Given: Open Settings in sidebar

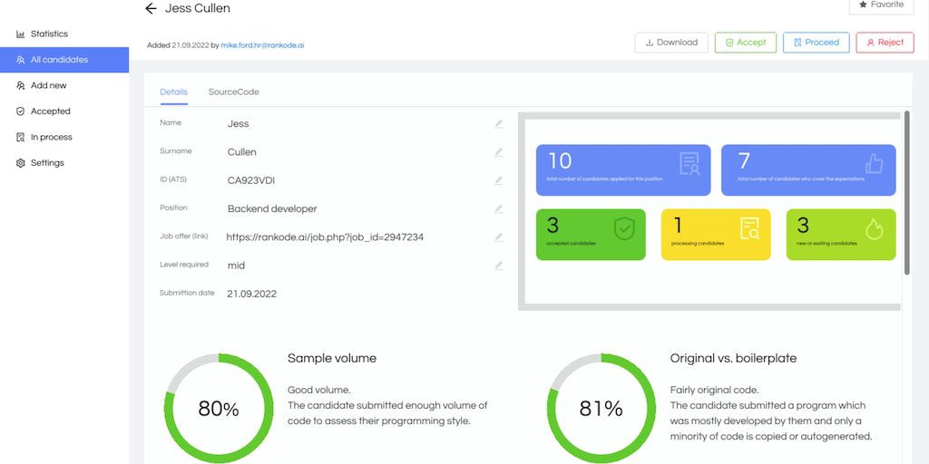Looking at the screenshot, I should [64, 163].
